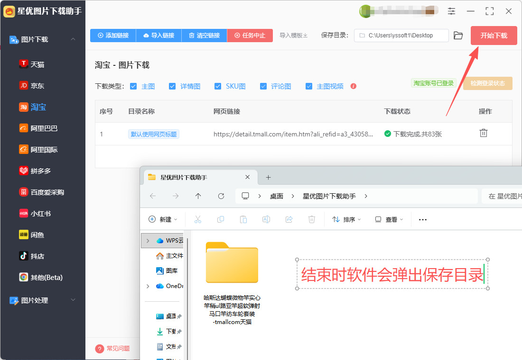Viewport: 522px width, 360px height.
Task: Click the save directory path field
Action: 401,36
